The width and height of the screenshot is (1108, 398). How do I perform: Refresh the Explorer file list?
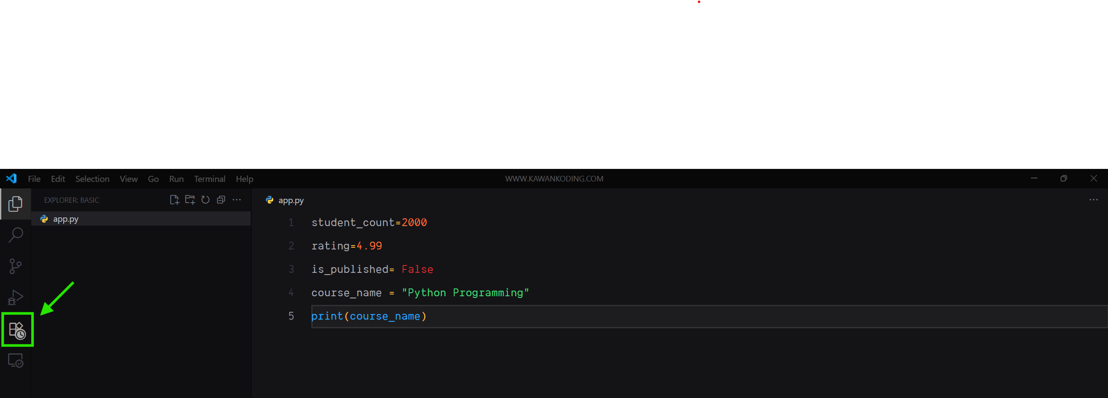tap(205, 200)
